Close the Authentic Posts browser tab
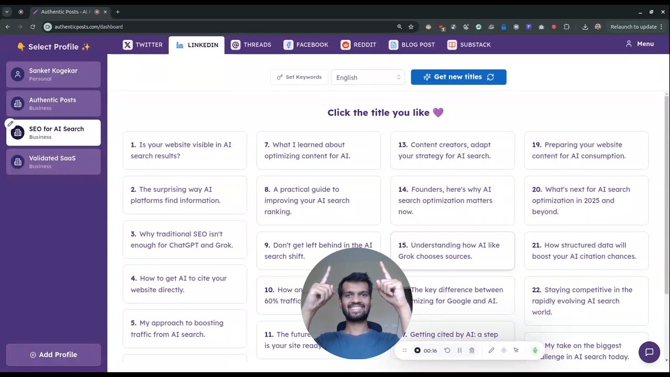The image size is (670, 377). tap(105, 12)
